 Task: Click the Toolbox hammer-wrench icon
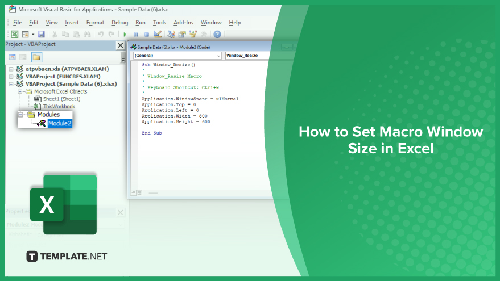point(204,34)
